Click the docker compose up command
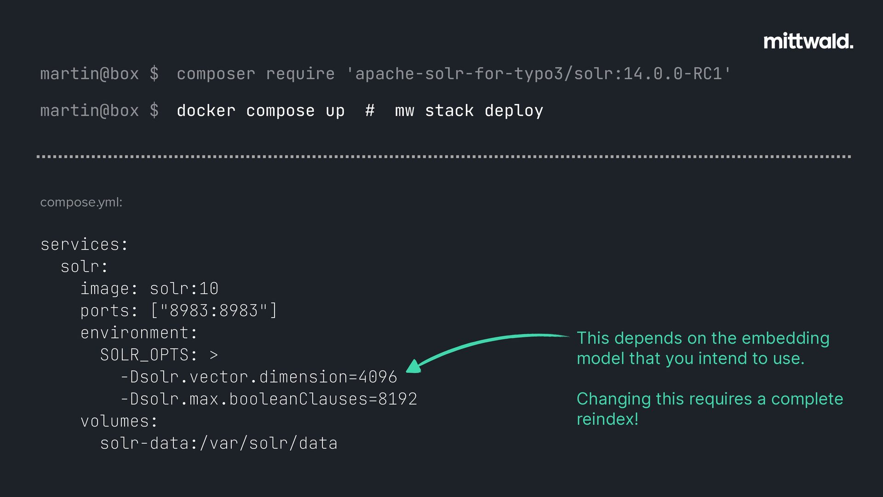The image size is (883, 497). click(x=261, y=111)
